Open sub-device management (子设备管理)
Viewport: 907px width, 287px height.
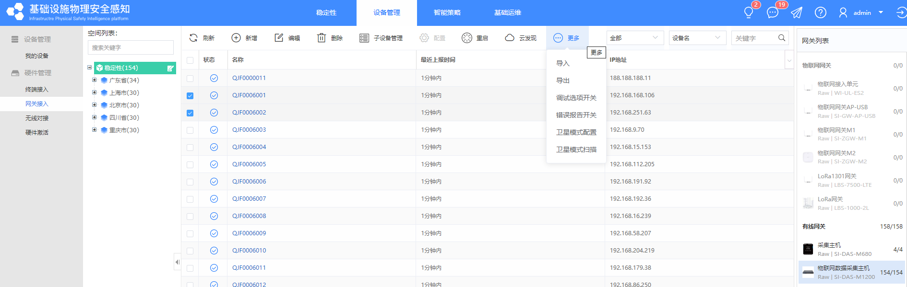[x=381, y=38]
